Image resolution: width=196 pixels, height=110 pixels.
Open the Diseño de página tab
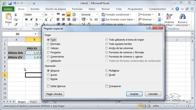[x=56, y=9]
